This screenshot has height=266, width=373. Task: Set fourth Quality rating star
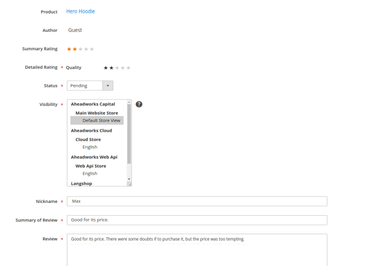click(123, 68)
